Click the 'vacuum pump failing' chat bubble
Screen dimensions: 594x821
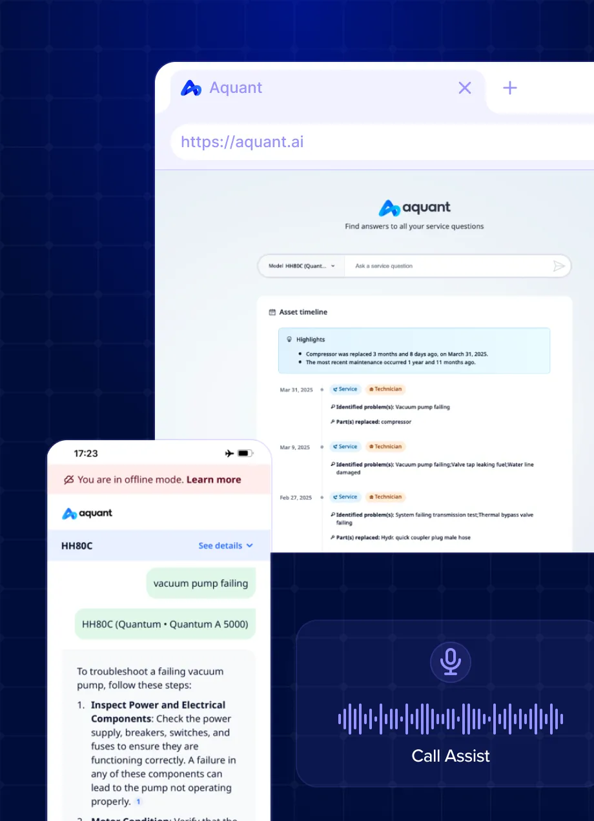pos(201,583)
